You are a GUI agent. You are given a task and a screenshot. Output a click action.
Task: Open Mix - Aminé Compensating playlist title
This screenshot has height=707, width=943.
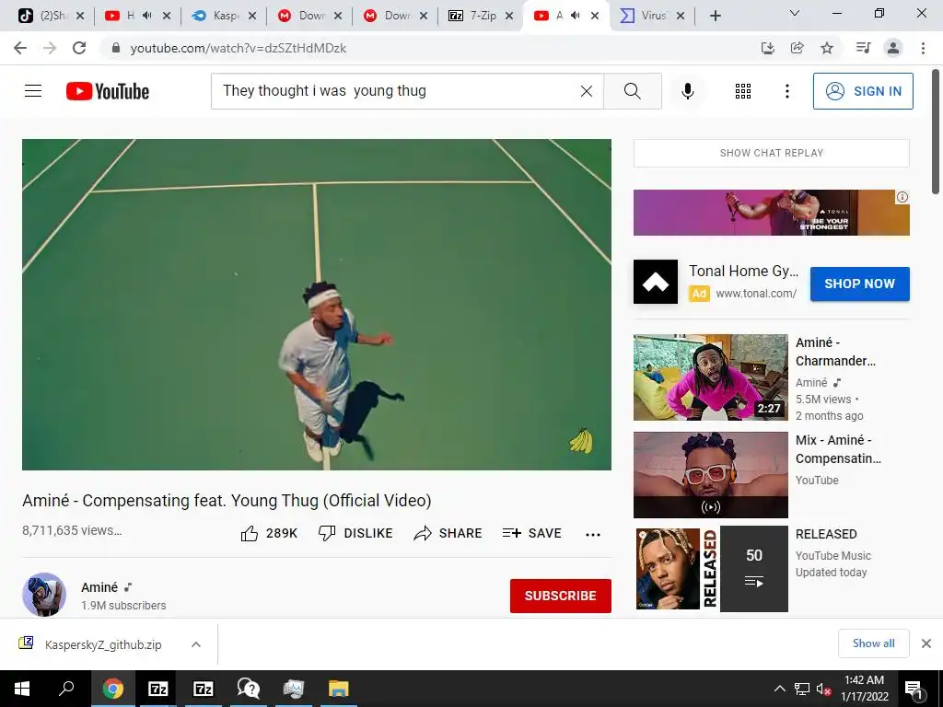[838, 449]
